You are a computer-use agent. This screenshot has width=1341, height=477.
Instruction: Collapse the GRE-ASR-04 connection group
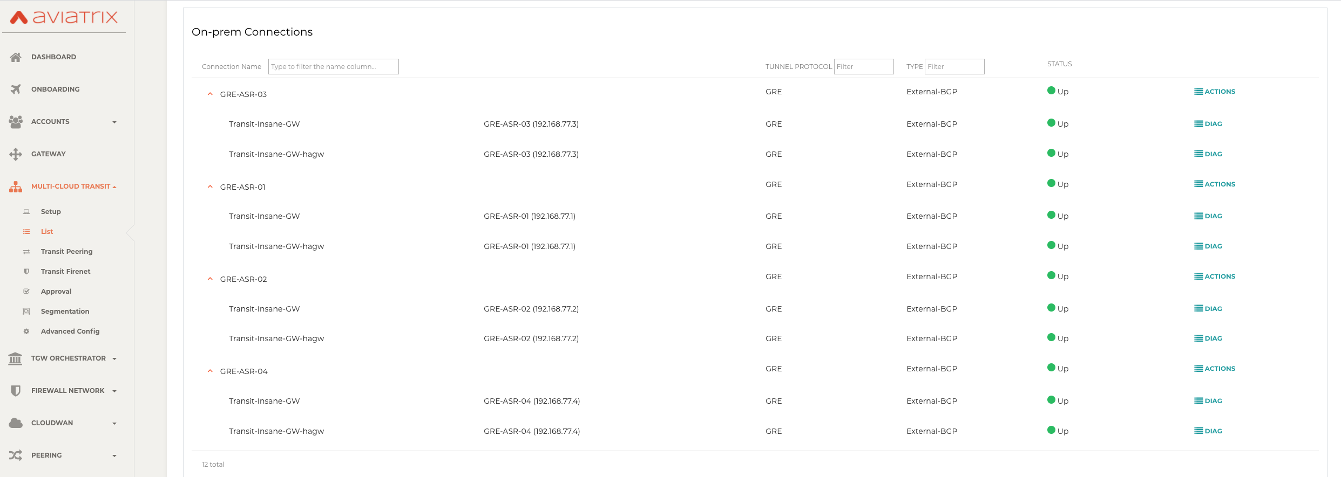point(210,371)
